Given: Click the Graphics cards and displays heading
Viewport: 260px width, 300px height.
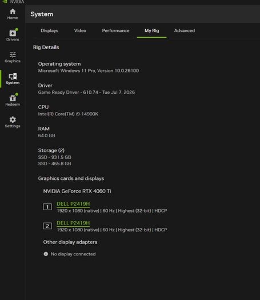Looking at the screenshot, I should [x=71, y=178].
